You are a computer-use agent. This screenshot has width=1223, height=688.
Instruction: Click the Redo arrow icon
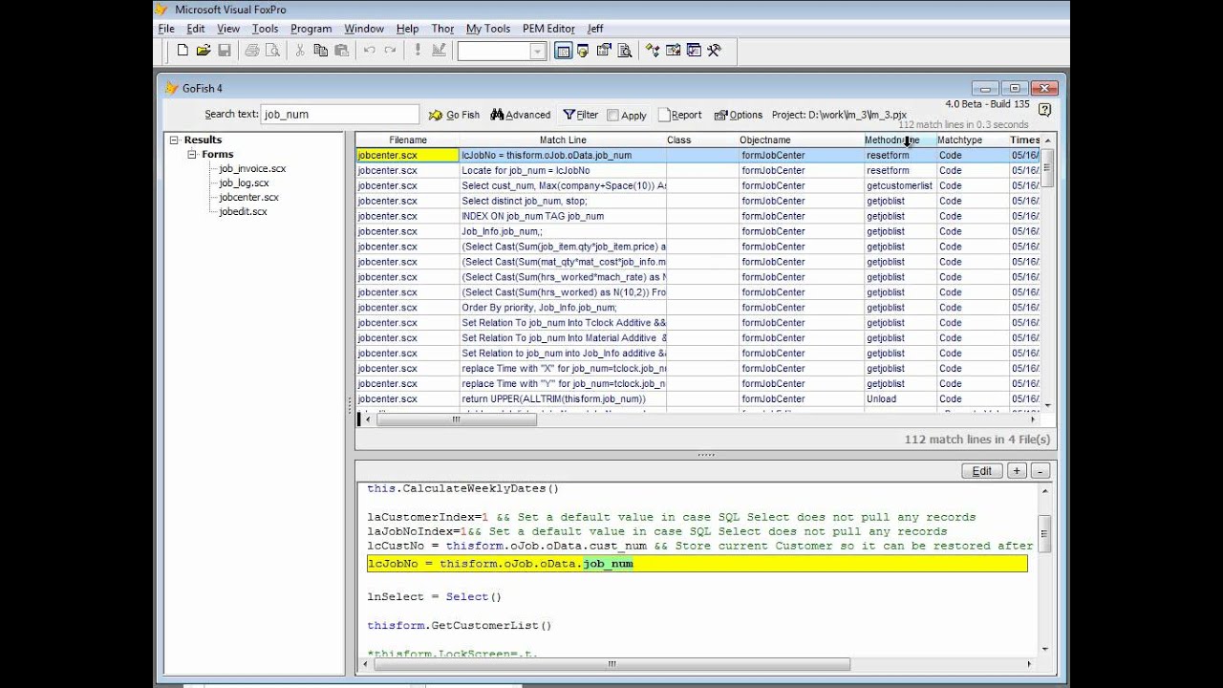click(x=391, y=51)
